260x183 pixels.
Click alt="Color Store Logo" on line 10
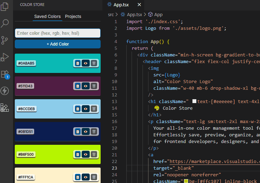point(183,82)
